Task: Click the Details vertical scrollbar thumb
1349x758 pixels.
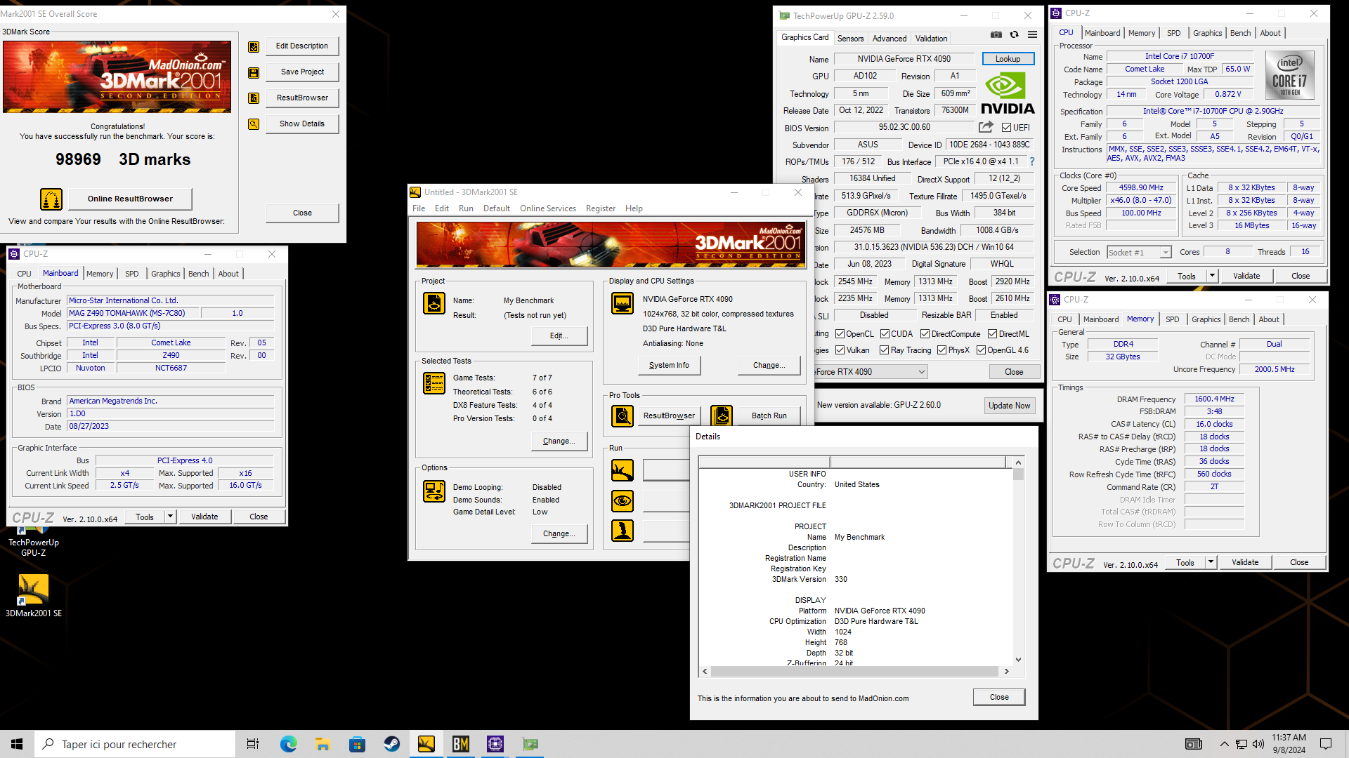Action: coord(1018,474)
